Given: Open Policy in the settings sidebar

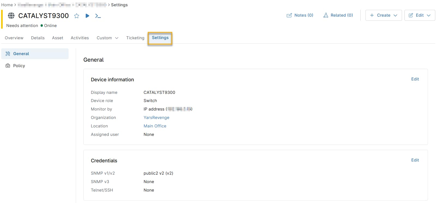Looking at the screenshot, I should [x=19, y=66].
